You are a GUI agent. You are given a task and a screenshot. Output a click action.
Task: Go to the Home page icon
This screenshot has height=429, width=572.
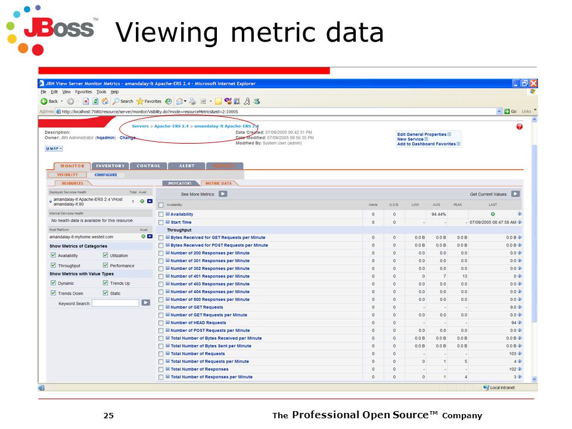(105, 101)
